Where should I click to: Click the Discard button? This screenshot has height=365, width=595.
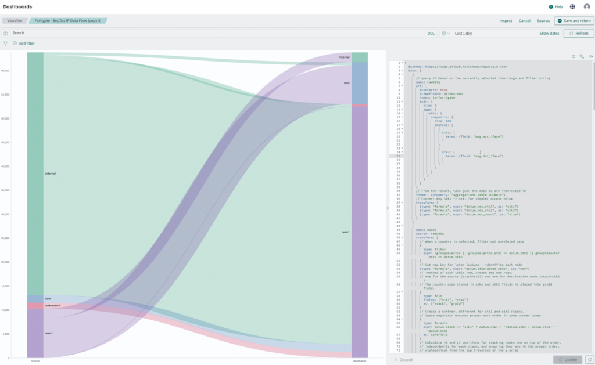pos(403,360)
